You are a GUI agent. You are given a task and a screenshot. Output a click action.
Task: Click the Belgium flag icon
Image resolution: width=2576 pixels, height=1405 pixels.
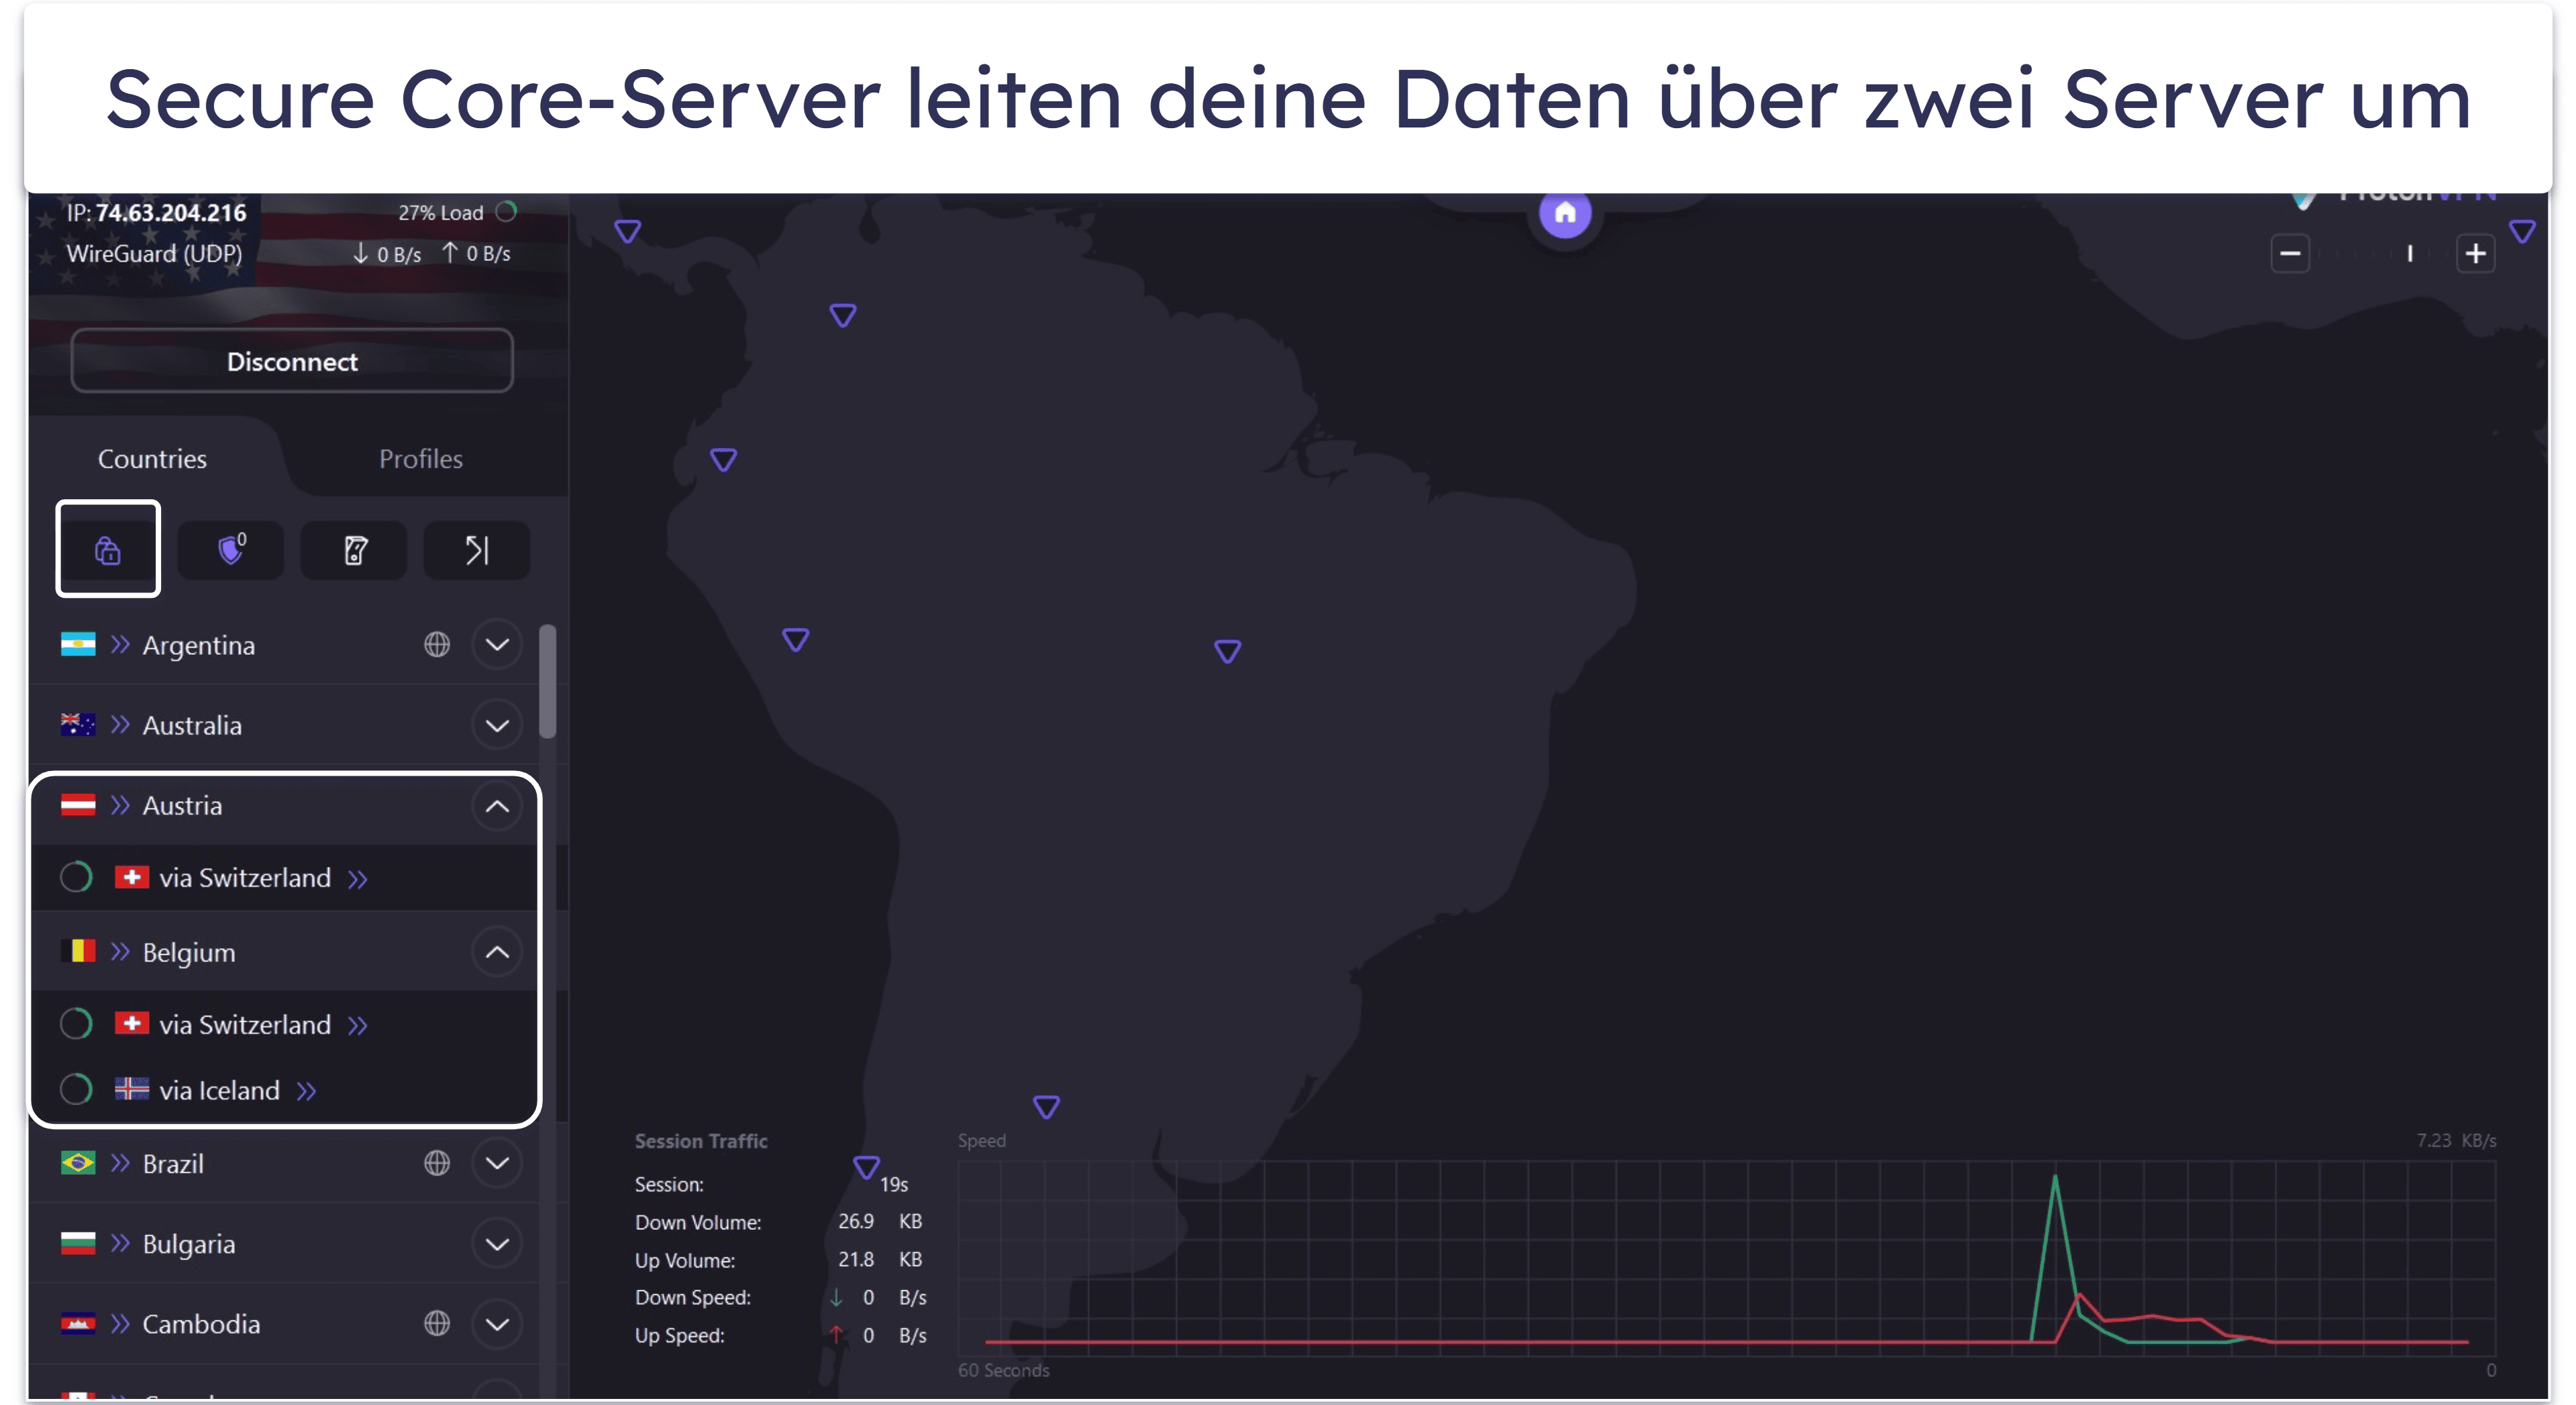(78, 951)
